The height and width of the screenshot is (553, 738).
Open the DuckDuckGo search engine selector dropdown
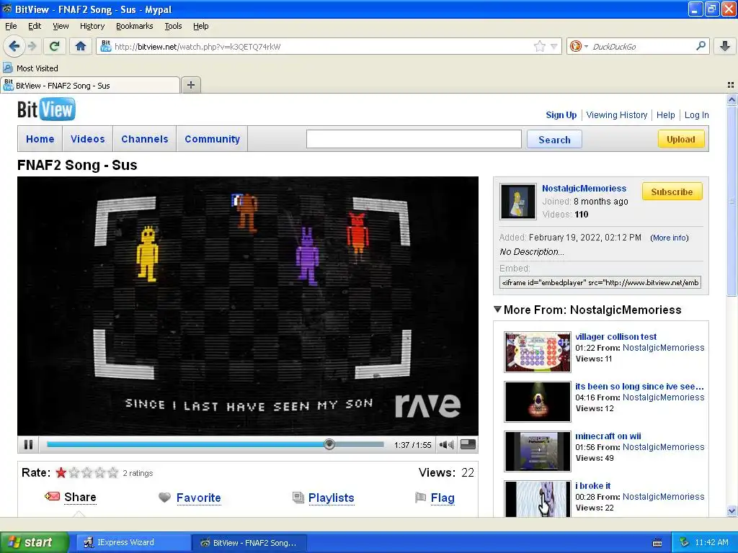point(579,46)
